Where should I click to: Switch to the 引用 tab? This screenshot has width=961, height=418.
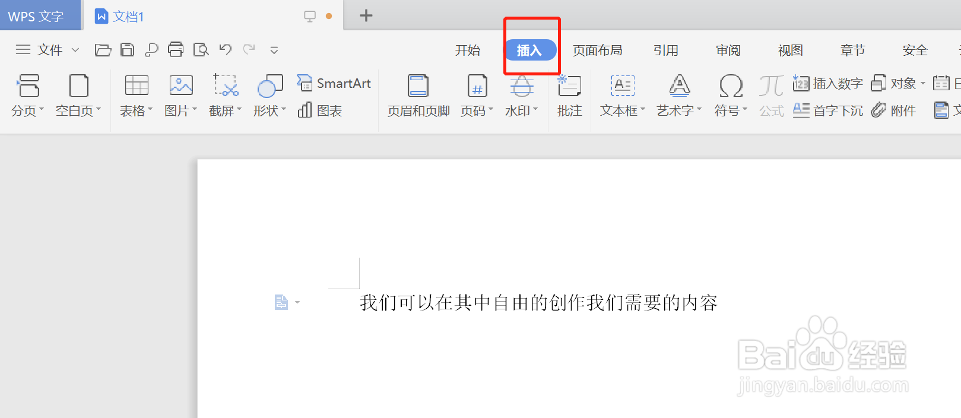click(666, 50)
